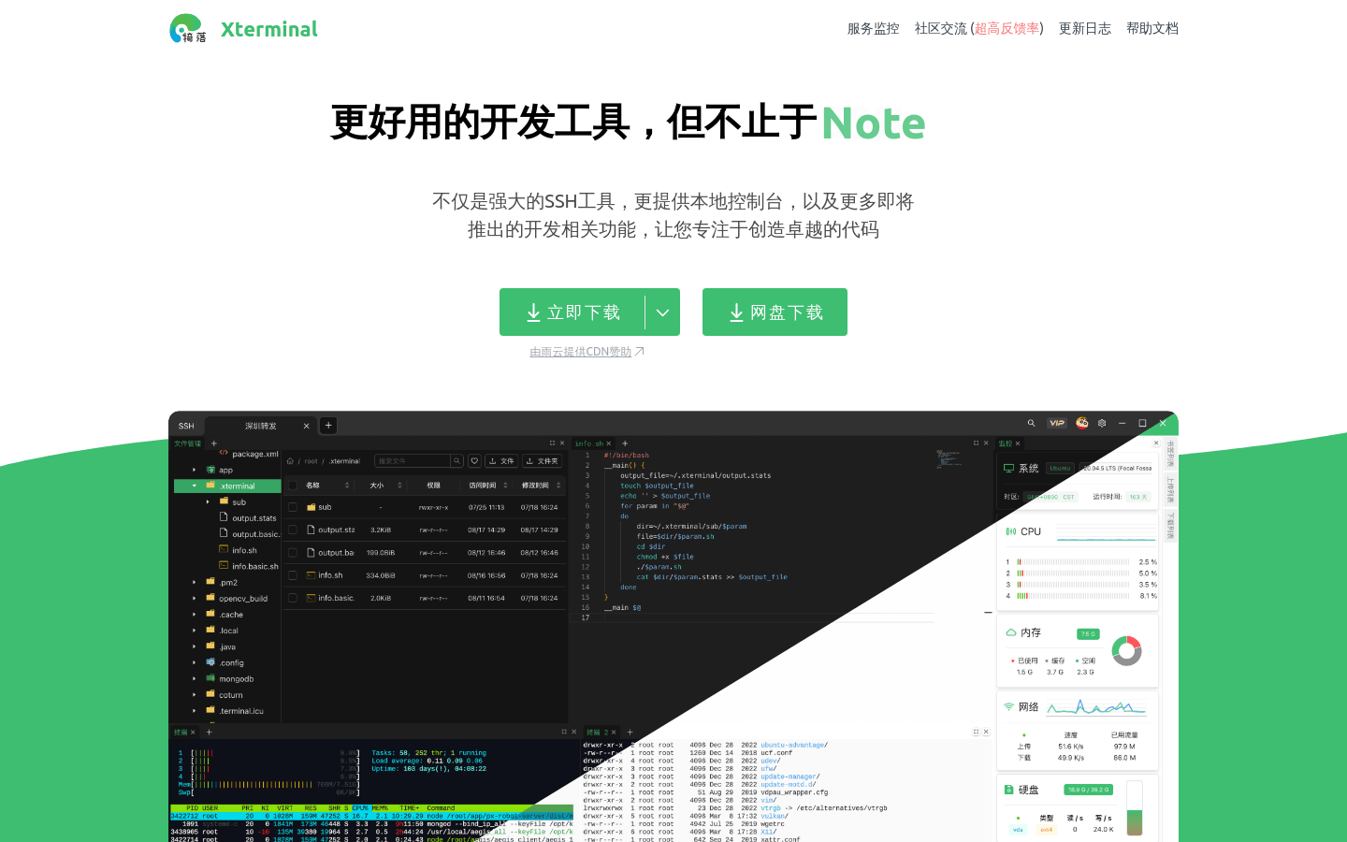Sort files by 名称 column arrows

(346, 486)
